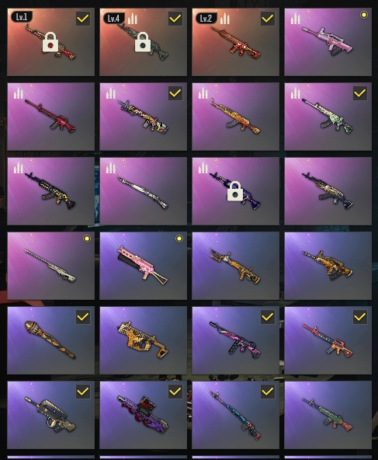Click the lock on the blue rifle skin

click(x=235, y=191)
